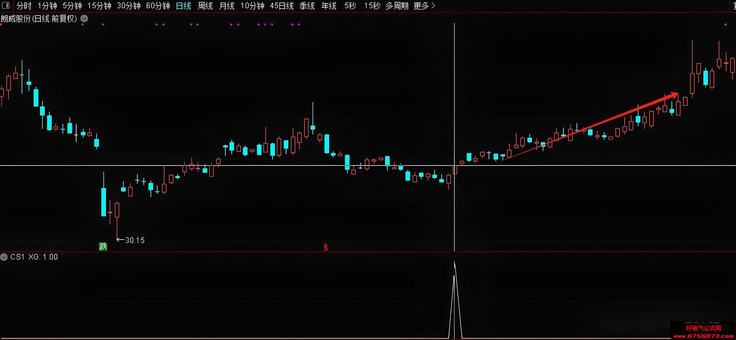736x340 pixels.
Task: Click the 好福气公式网 watermark link
Action: [703, 332]
